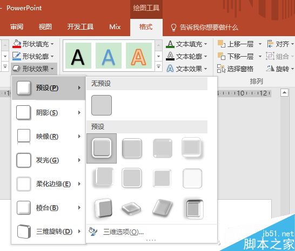Expand 形状填充 dropdown arrow
This screenshot has width=295, height=251.
click(x=52, y=44)
